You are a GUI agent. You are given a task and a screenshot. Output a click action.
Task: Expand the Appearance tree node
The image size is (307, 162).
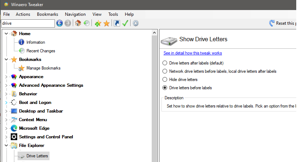[6, 77]
